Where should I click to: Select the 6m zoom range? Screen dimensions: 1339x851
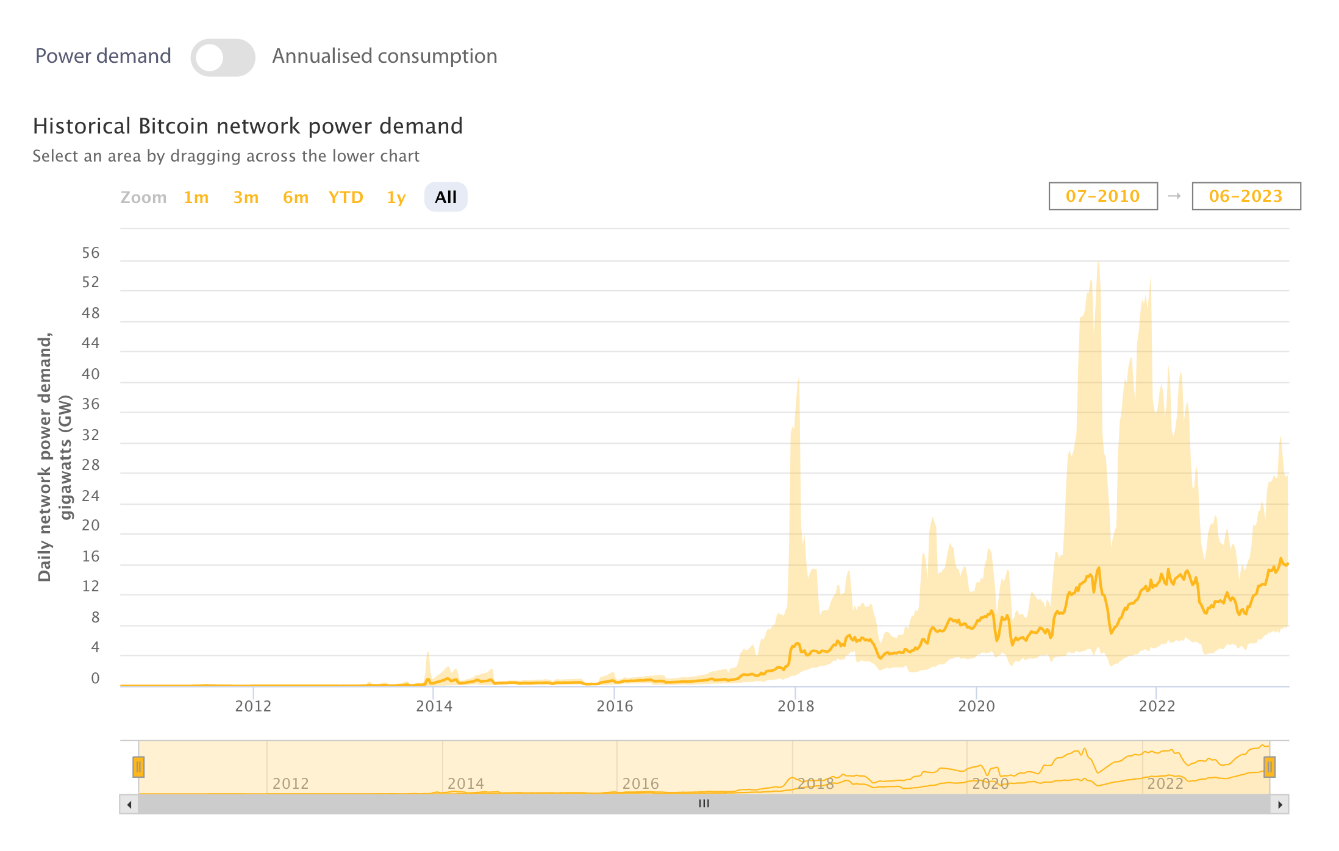point(296,198)
